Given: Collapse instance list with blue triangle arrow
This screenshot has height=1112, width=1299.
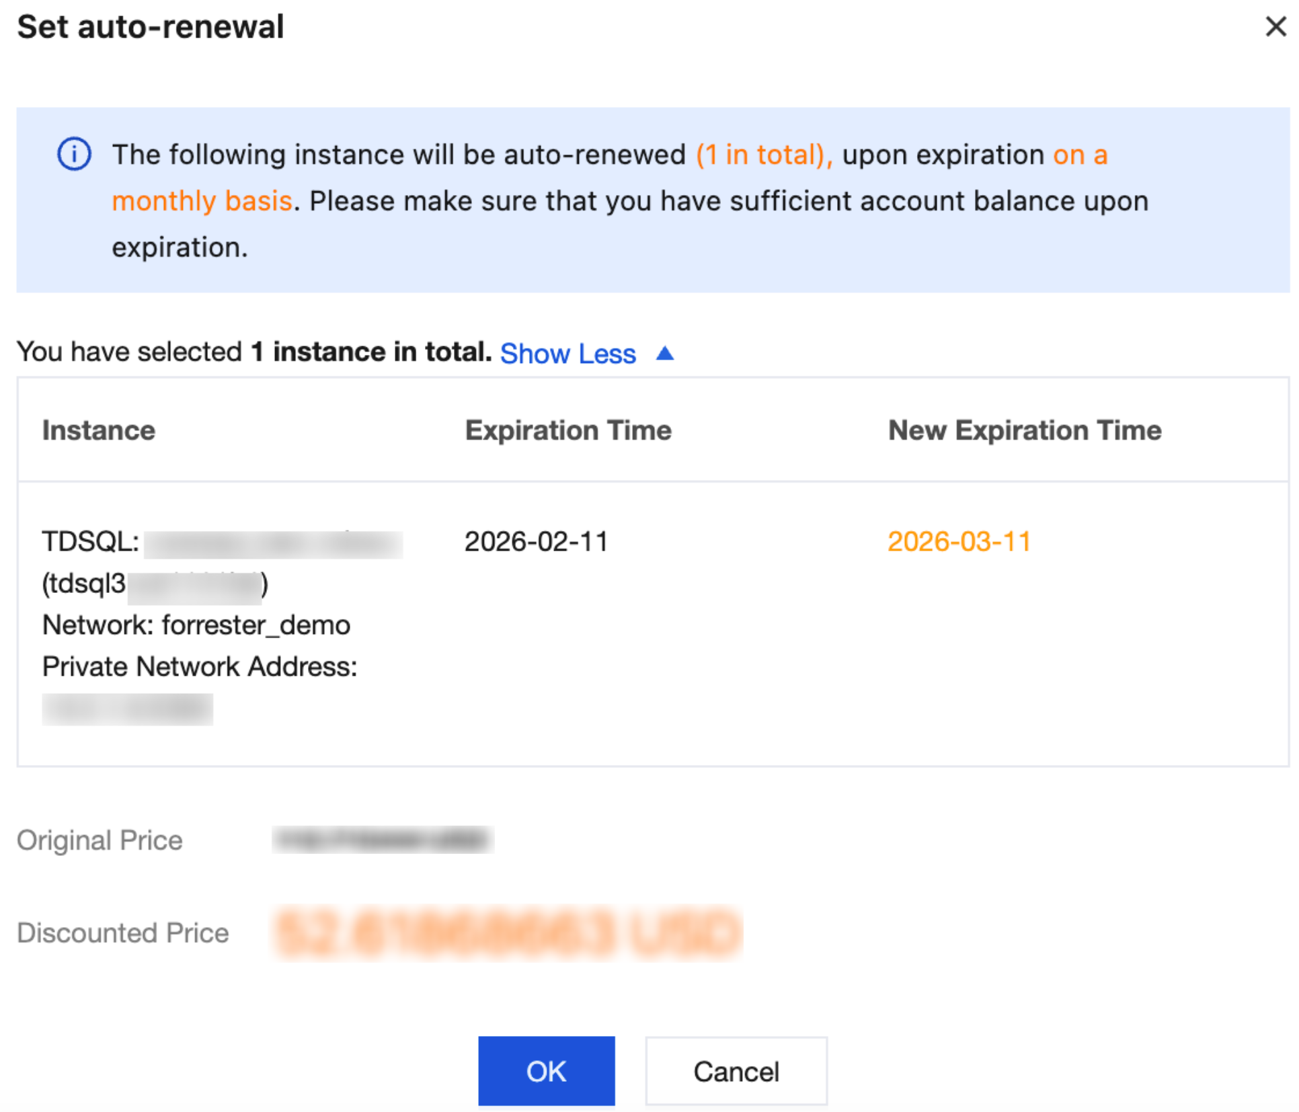Looking at the screenshot, I should (664, 353).
